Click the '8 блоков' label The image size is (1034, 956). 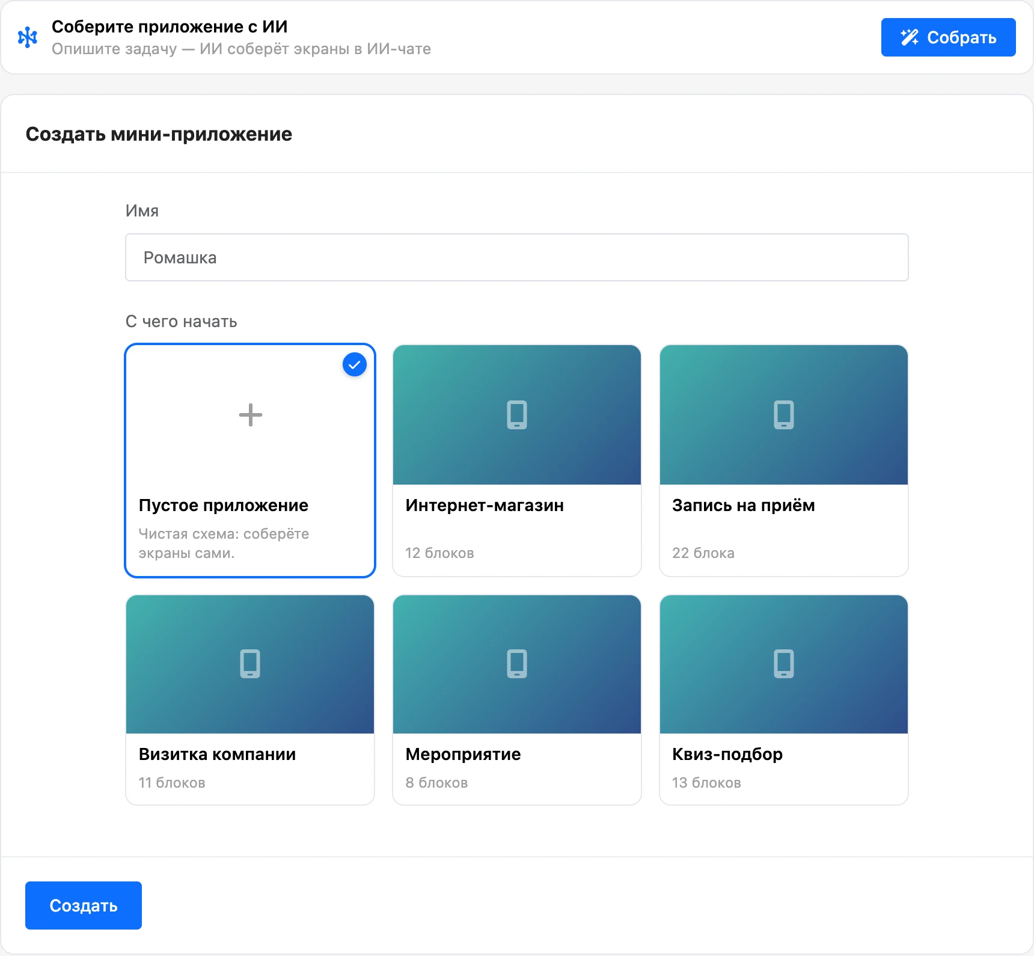click(436, 783)
